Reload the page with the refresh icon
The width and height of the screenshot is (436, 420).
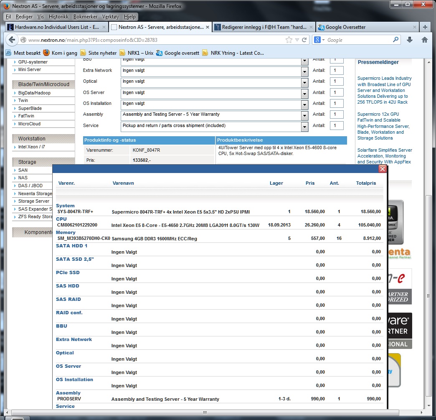coord(304,40)
